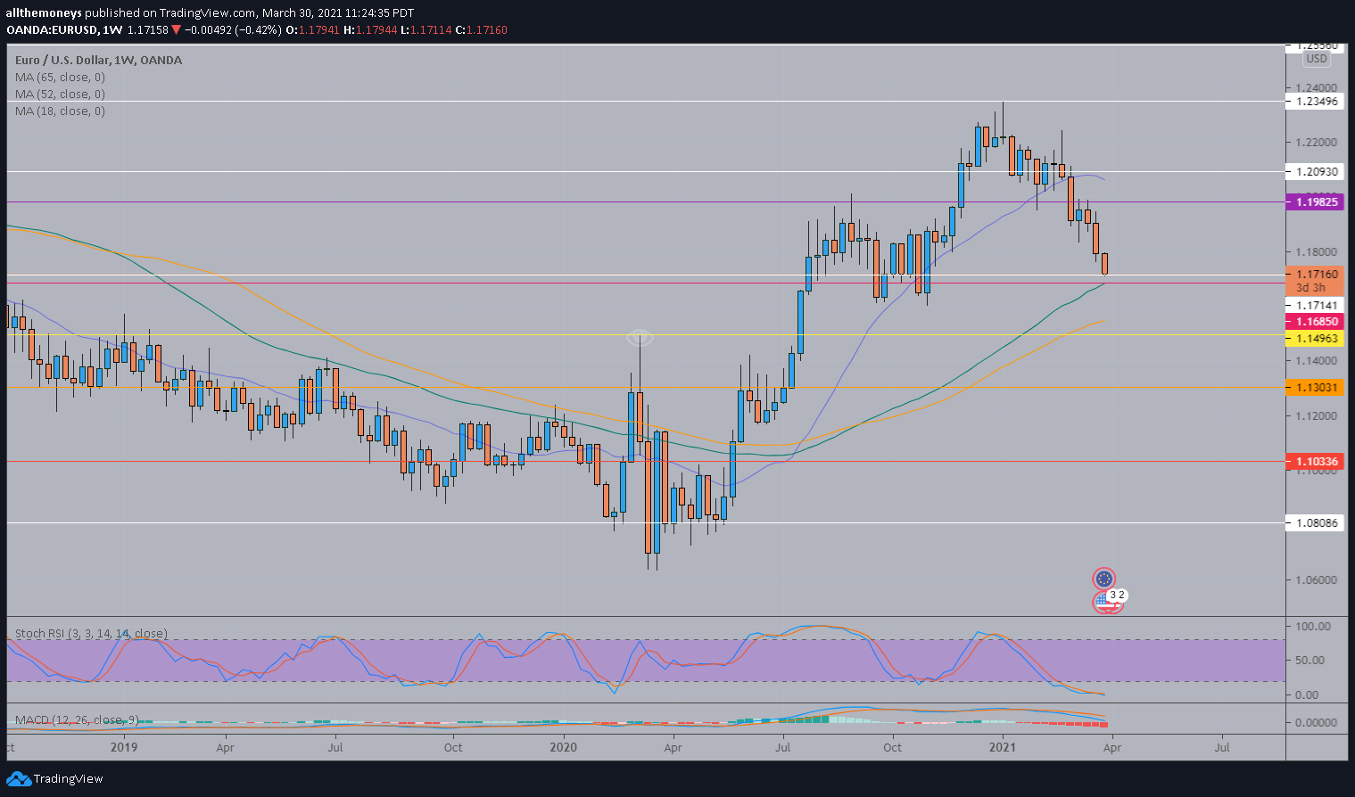Click the 1.18000 price axis tick
Viewport: 1355px width, 797px height.
coord(1316,252)
